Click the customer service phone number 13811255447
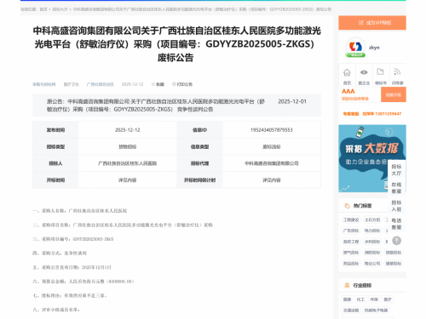This screenshot has width=426, height=319. click(389, 114)
